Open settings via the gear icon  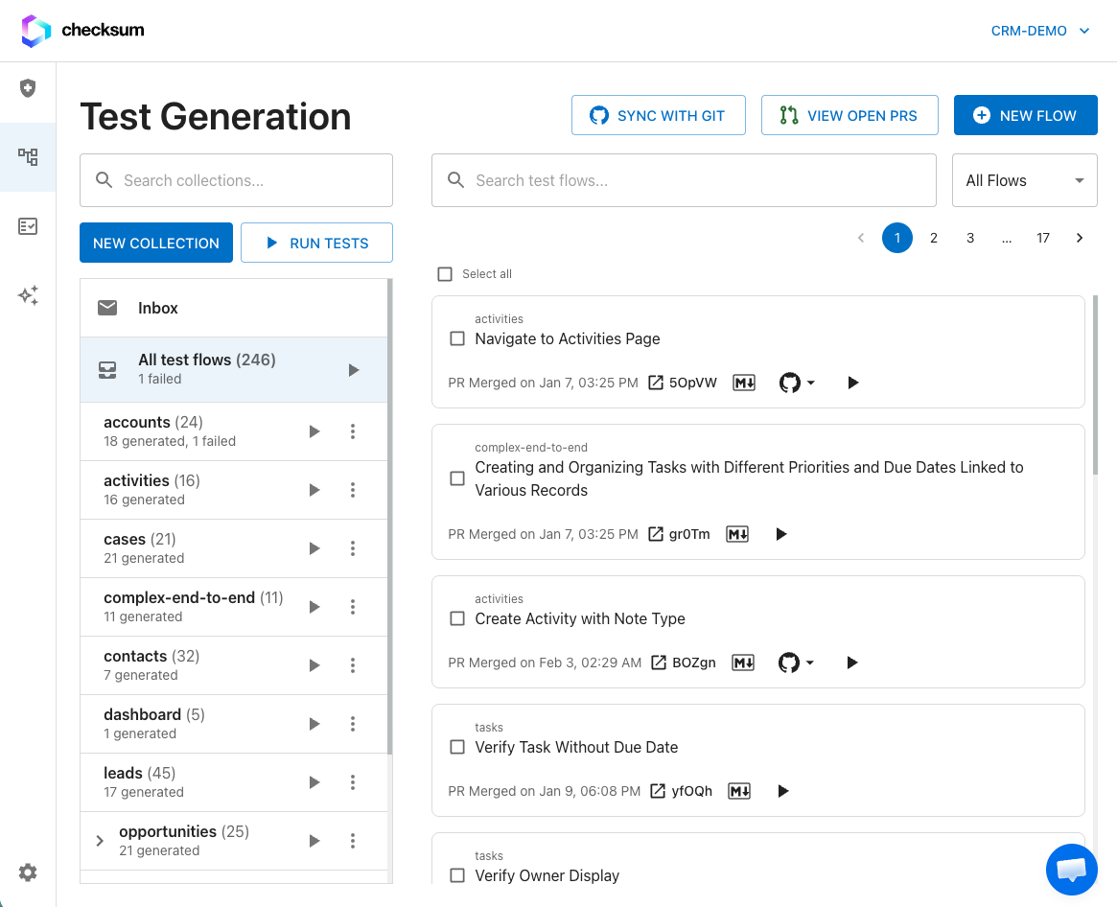pyautogui.click(x=27, y=872)
